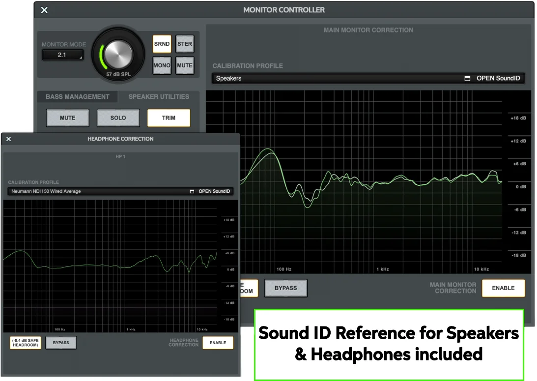Click the 0 dB label on main graph

521,187
